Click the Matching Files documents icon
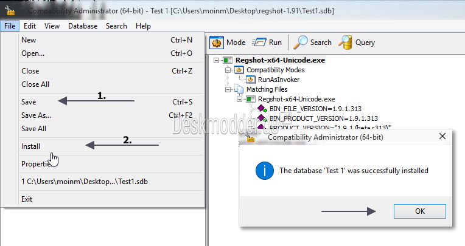This screenshot has height=246, width=465. coord(239,89)
